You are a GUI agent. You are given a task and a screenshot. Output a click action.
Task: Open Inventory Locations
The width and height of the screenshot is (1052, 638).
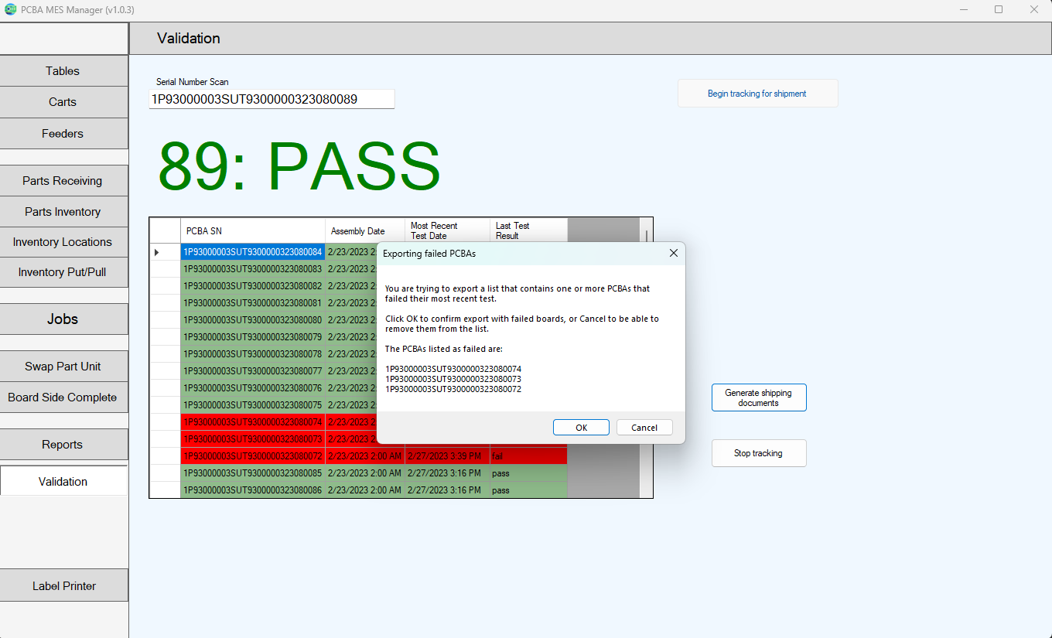pyautogui.click(x=63, y=242)
